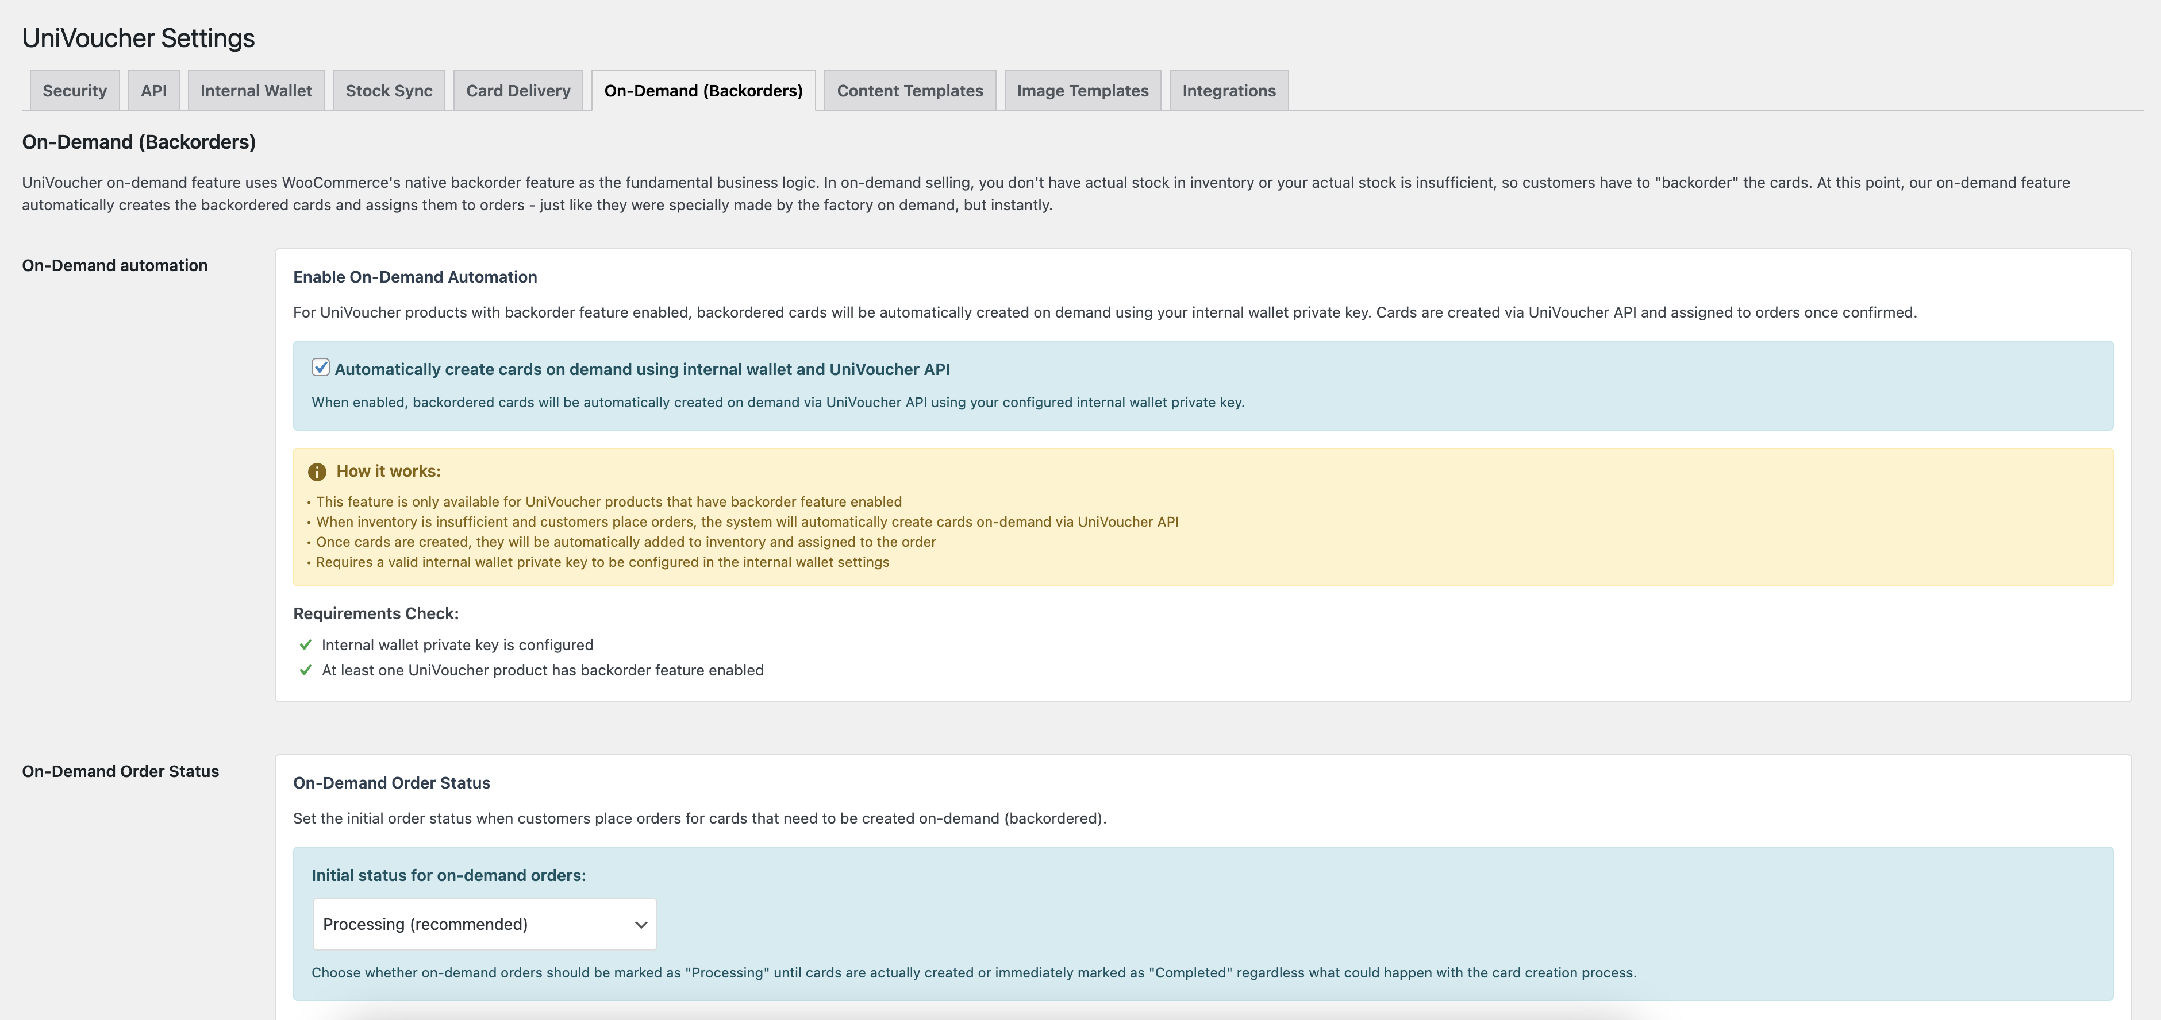This screenshot has height=1020, width=2161.
Task: Go to Internal Wallet tab
Action: (x=256, y=91)
